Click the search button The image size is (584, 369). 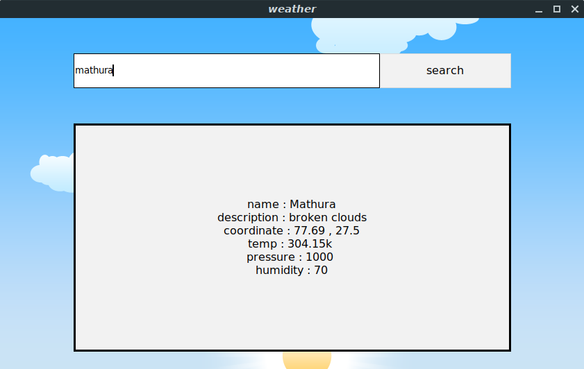point(445,71)
